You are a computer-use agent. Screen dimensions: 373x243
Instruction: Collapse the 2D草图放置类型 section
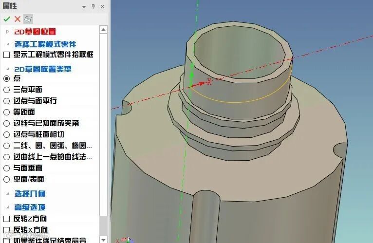[x=7, y=69]
